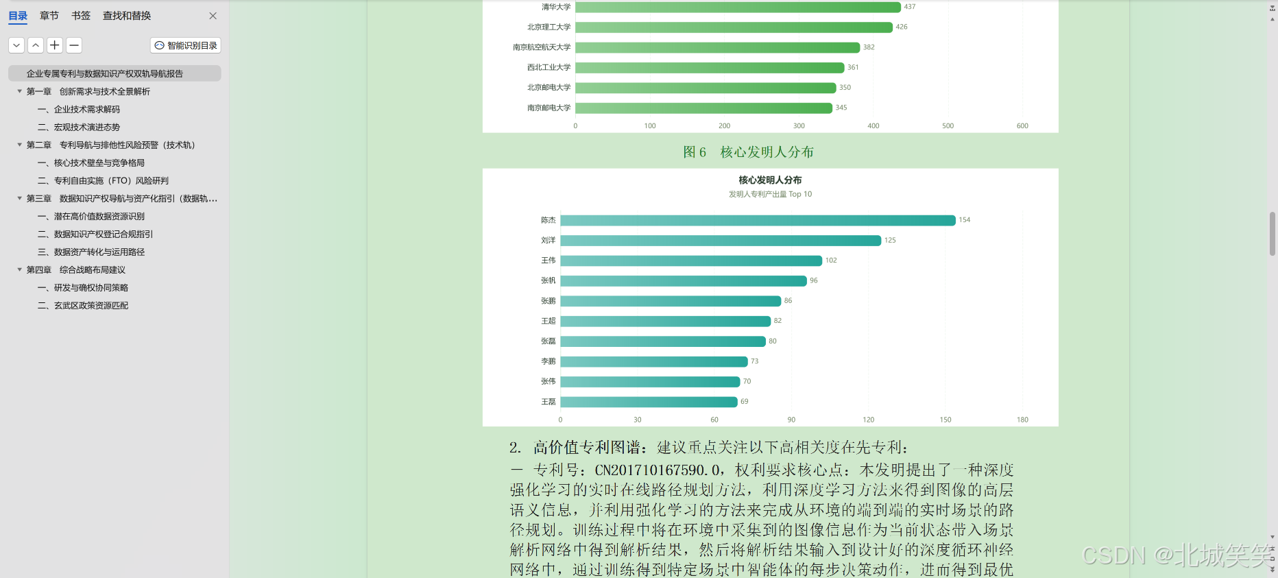Collapse the 第三章 数据知识产权导航 node
The height and width of the screenshot is (578, 1278).
pyautogui.click(x=19, y=198)
